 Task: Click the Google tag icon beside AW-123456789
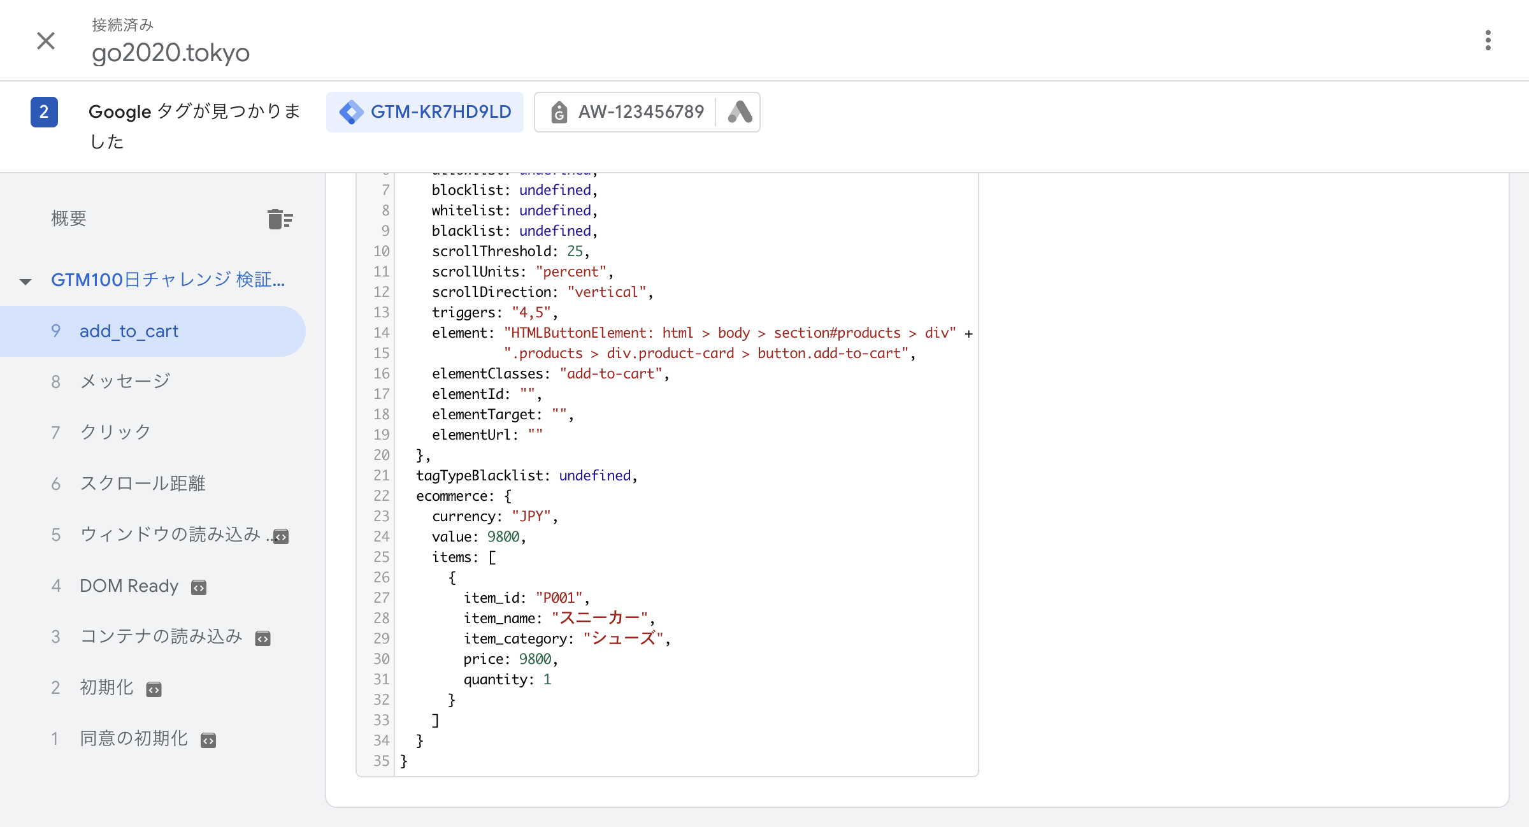559,112
